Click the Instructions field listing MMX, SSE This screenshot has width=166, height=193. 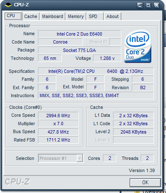click(96, 95)
